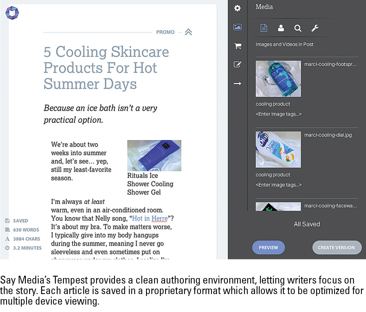The width and height of the screenshot is (366, 312).
Task: Open settings gear in sidebar
Action: [x=237, y=8]
